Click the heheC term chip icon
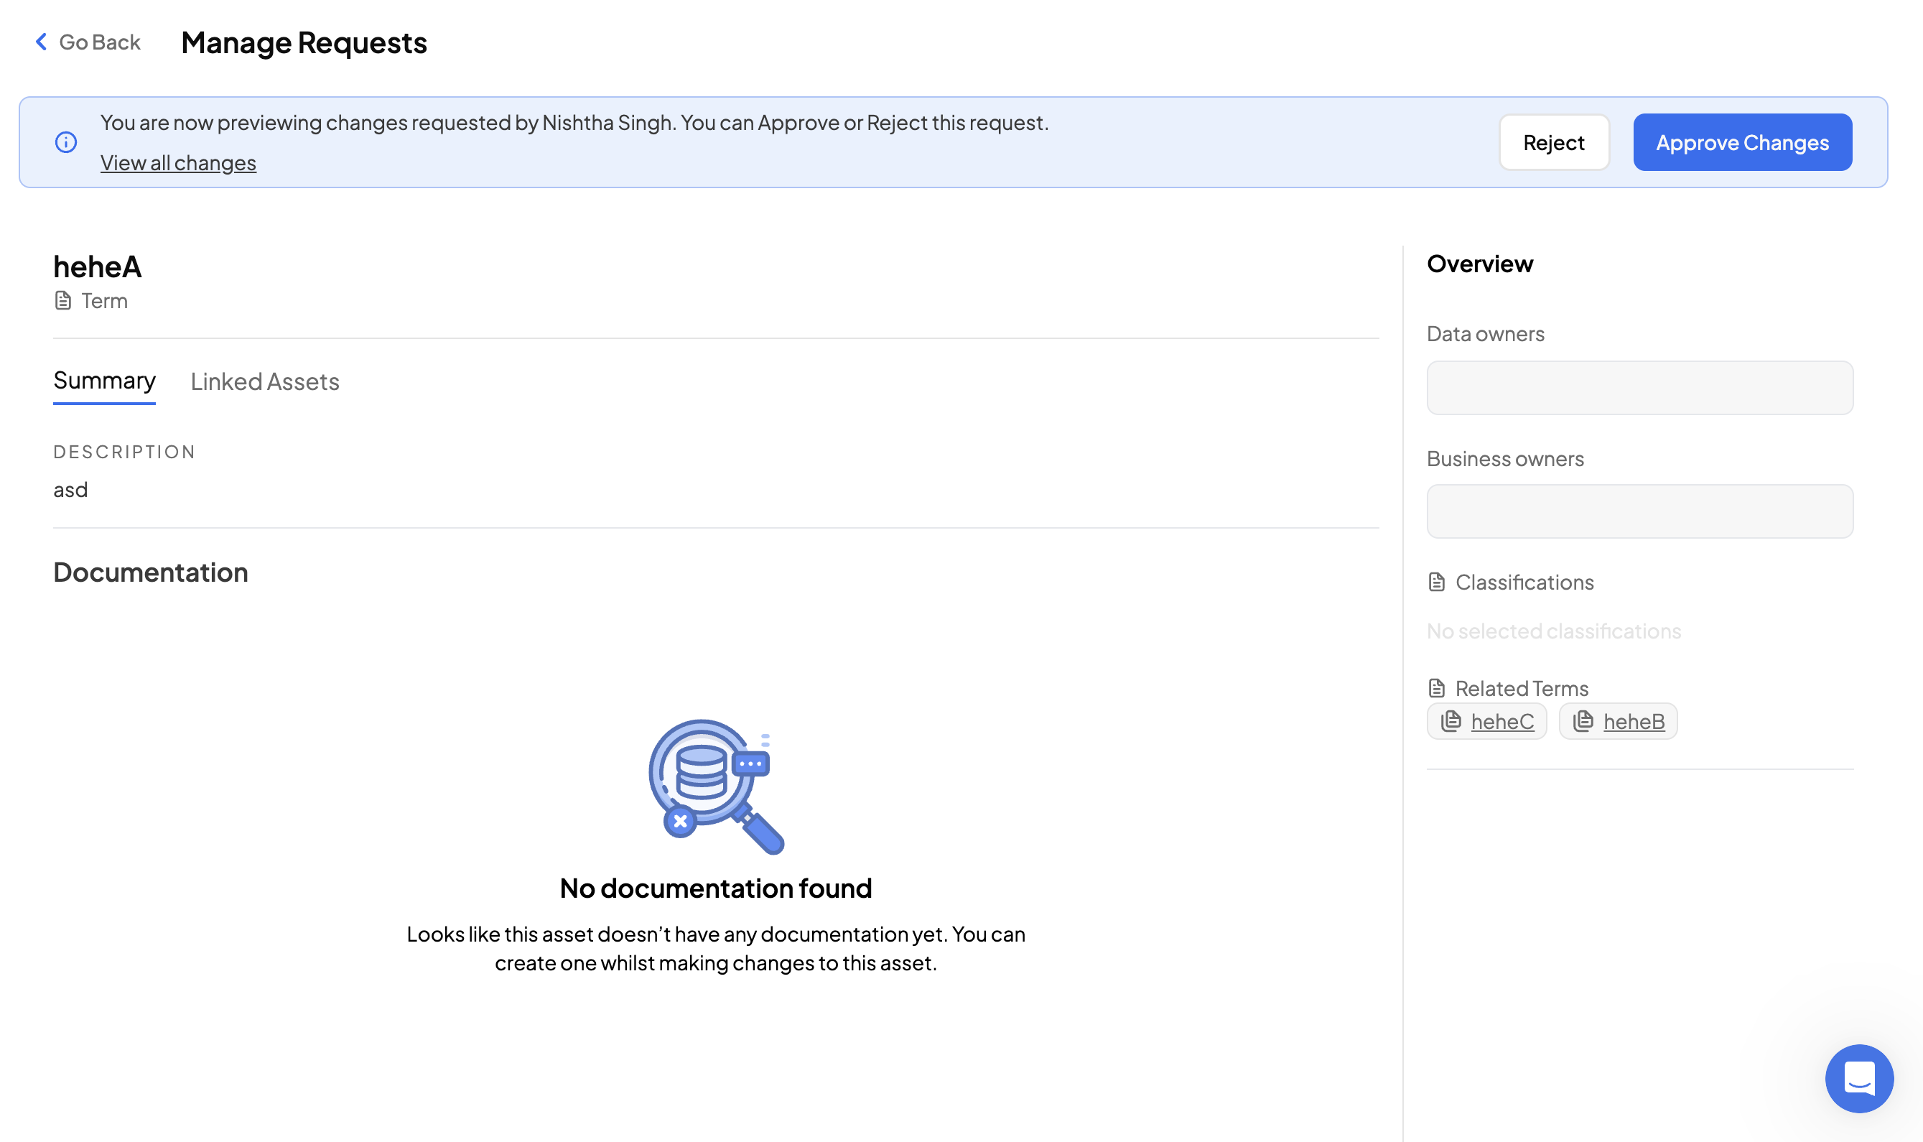 click(x=1451, y=721)
